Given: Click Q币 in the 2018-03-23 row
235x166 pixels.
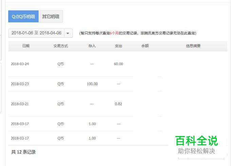Looking at the screenshot, I should [x=60, y=84].
